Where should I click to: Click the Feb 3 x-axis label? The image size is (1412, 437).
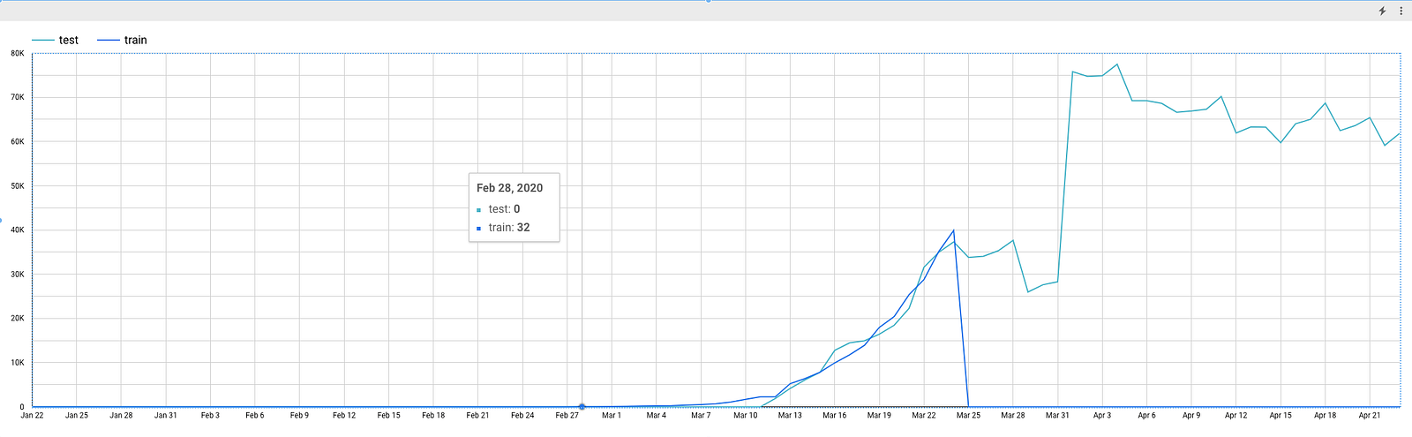click(x=210, y=415)
